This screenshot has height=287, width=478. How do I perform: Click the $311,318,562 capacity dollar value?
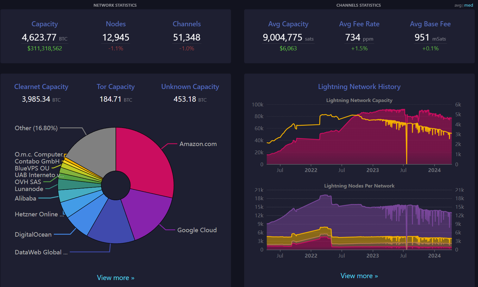coord(45,48)
